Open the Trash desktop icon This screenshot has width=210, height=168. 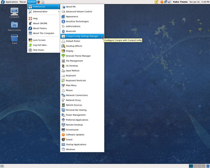15,39
